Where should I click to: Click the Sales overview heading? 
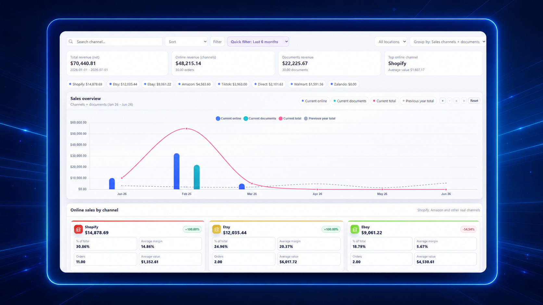(x=85, y=99)
